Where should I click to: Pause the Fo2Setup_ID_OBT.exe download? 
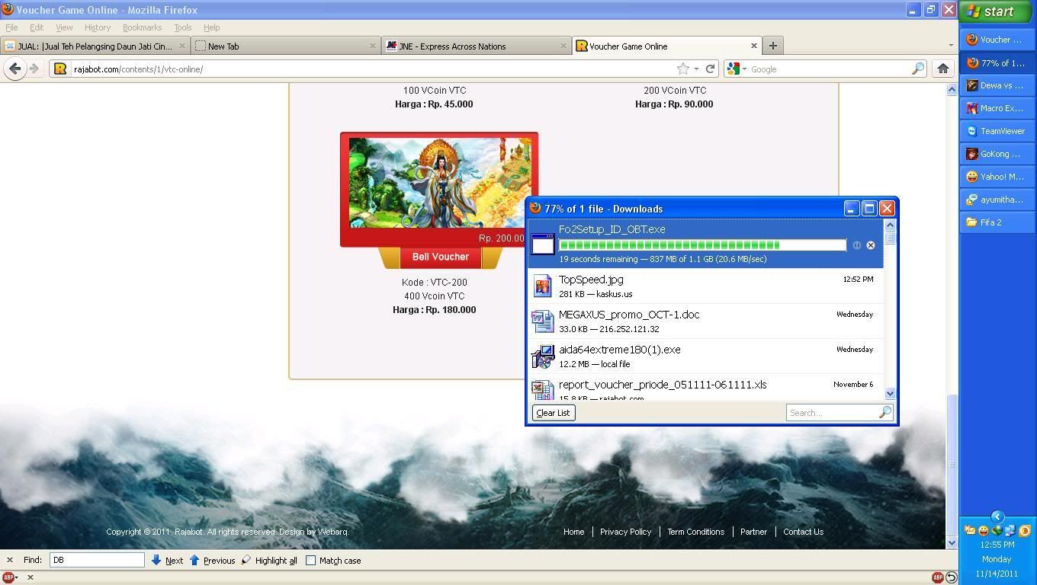click(x=856, y=245)
